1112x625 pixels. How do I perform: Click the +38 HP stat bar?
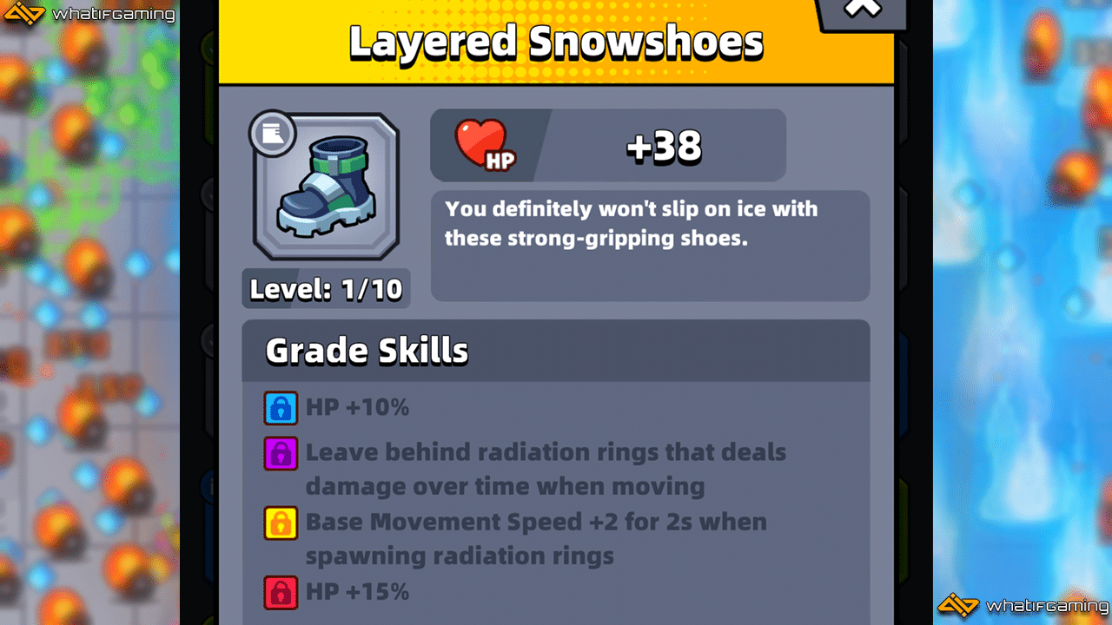point(608,145)
